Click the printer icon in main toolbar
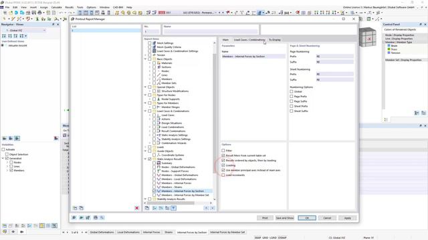The image size is (428, 240). tap(39, 13)
